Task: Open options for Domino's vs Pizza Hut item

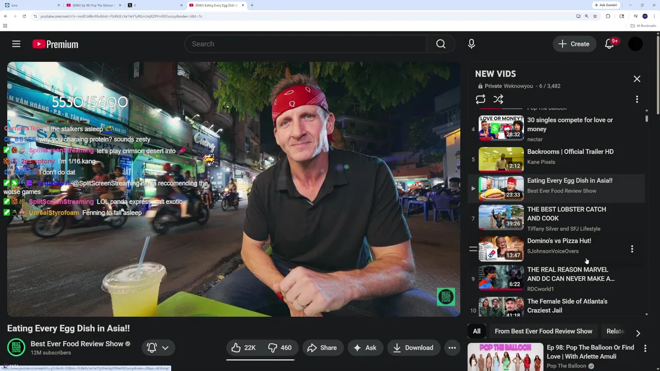Action: 632,249
